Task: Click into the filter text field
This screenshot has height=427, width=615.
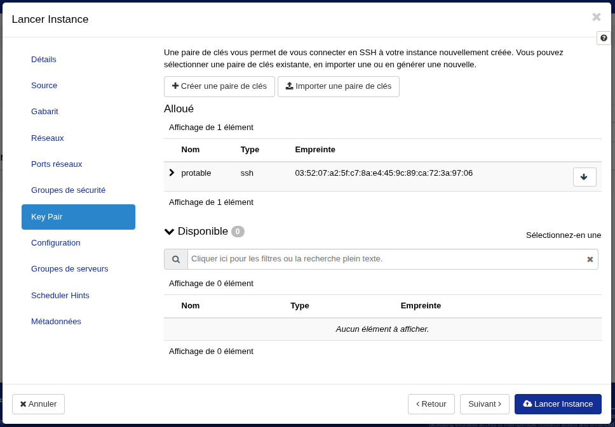Action: 384,259
